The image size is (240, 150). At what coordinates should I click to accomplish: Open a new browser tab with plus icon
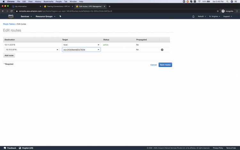pyautogui.click(x=109, y=6)
